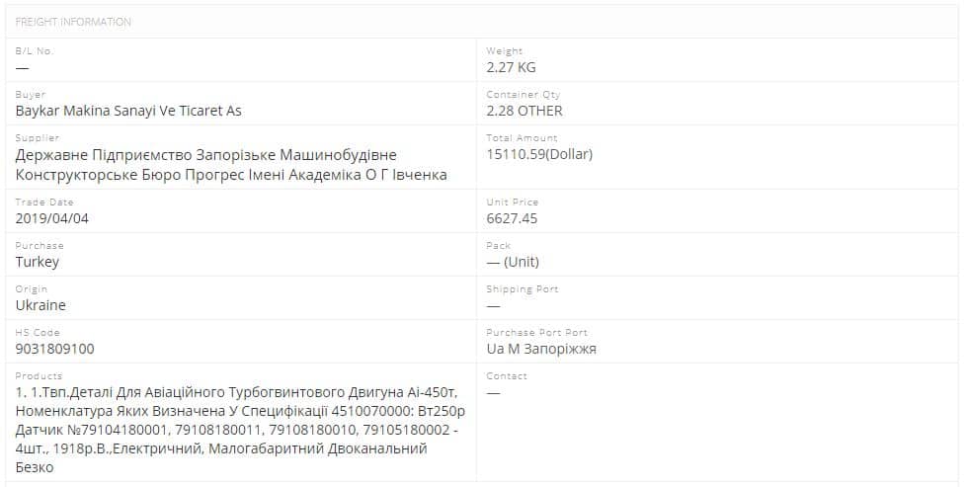This screenshot has height=487, width=966.
Task: Click the Freight Information section header
Action: [73, 22]
